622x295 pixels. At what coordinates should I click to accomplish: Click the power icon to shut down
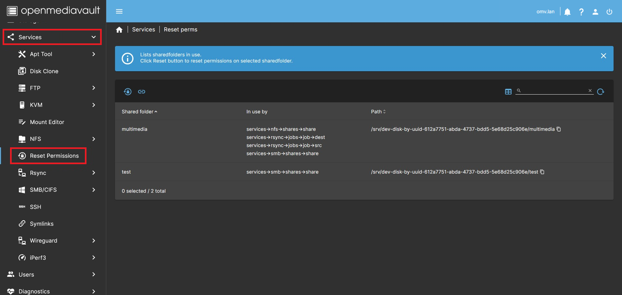[609, 11]
